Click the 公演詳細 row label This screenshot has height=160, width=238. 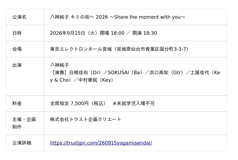click(x=22, y=143)
